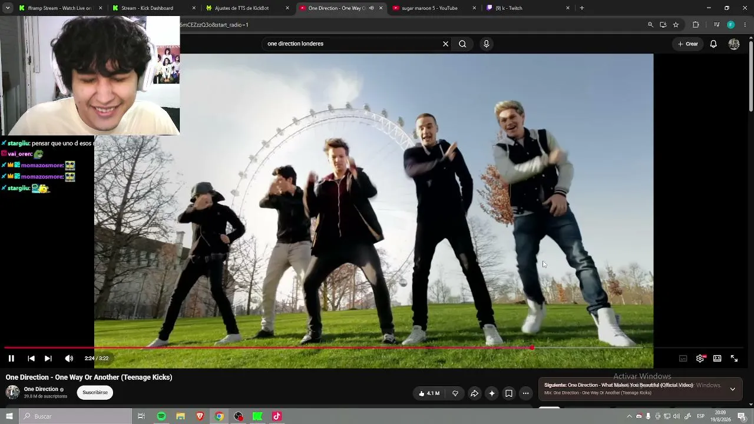The height and width of the screenshot is (424, 754).
Task: Like the video with 4.1 M likes
Action: tap(429, 393)
